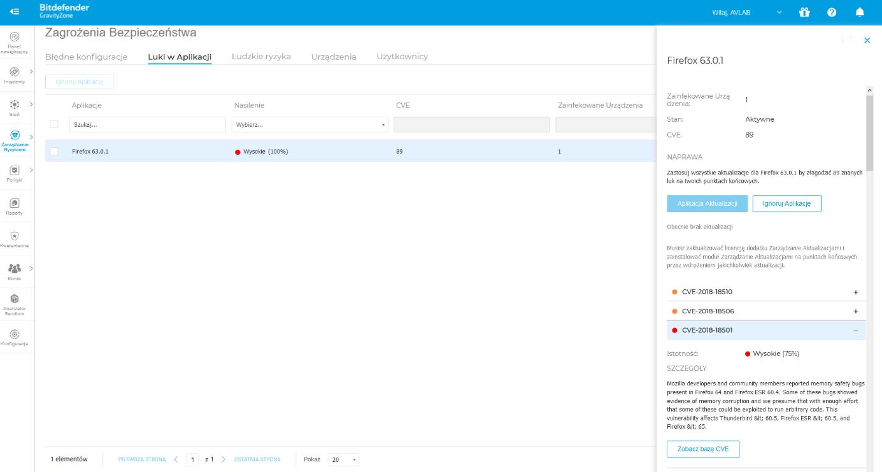Go to PIERWSZA STRONA

point(142,459)
